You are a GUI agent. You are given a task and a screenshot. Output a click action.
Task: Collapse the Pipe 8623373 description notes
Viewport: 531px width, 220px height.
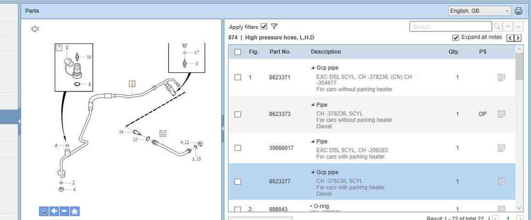coord(312,105)
